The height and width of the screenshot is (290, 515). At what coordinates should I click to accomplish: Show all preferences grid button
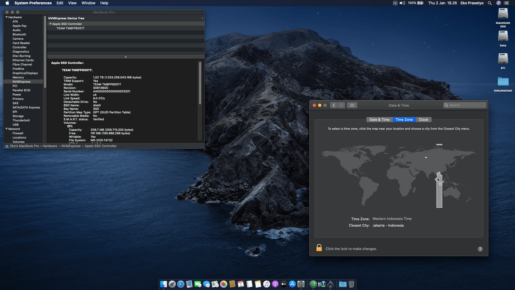(352, 105)
